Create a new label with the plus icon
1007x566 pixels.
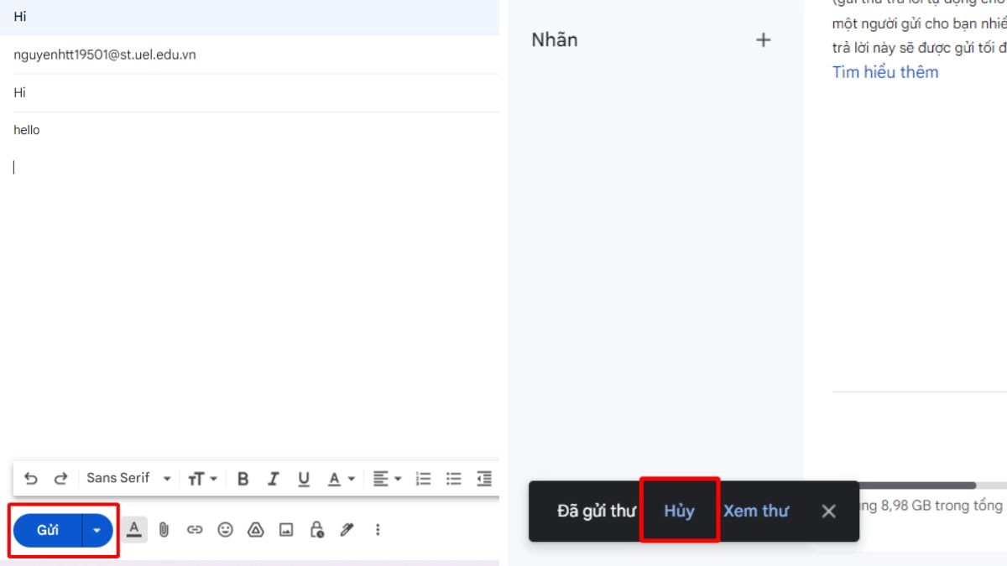tap(763, 39)
